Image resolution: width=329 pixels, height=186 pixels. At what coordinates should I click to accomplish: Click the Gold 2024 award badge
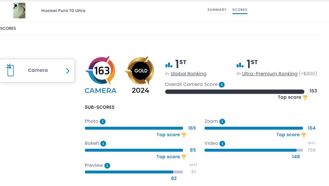[140, 74]
